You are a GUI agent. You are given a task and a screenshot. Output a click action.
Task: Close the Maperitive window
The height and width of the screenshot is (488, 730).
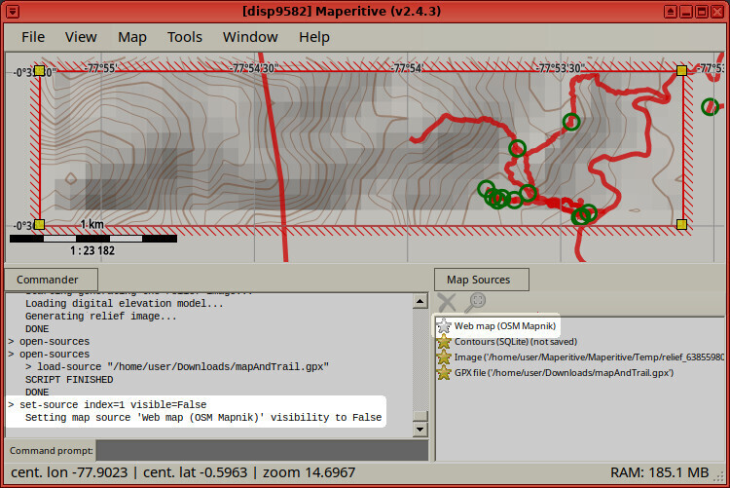pyautogui.click(x=718, y=11)
